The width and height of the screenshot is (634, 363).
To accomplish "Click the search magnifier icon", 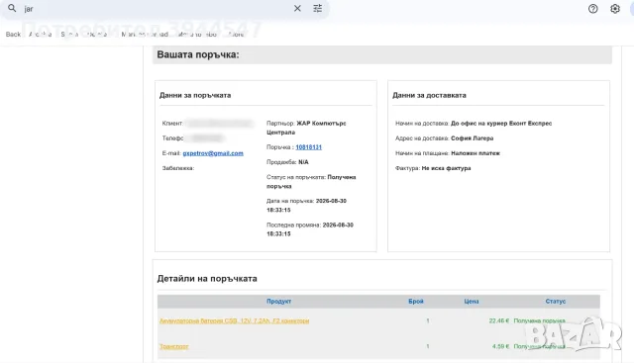I will [12, 8].
